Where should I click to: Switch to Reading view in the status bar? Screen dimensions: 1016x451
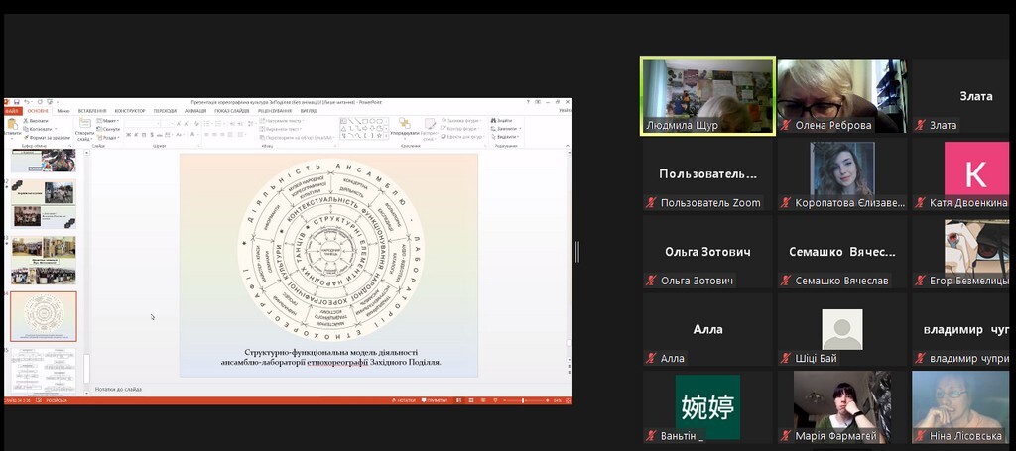(x=483, y=400)
